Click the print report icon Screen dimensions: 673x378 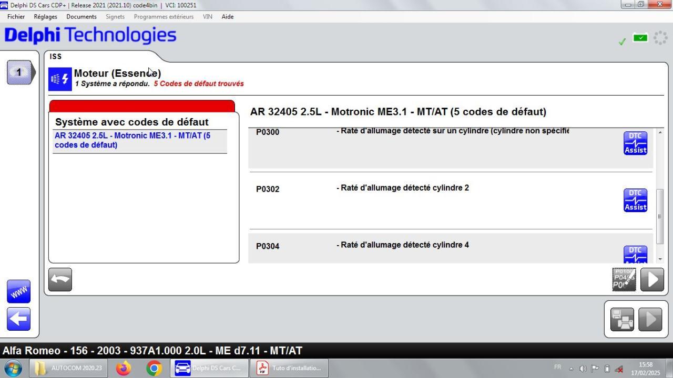point(622,319)
